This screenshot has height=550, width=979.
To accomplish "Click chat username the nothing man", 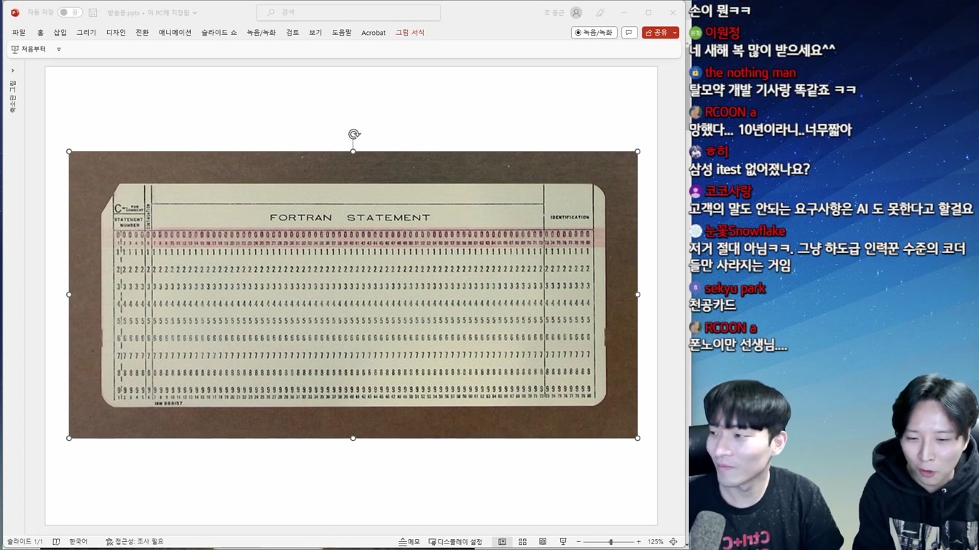I will [750, 73].
